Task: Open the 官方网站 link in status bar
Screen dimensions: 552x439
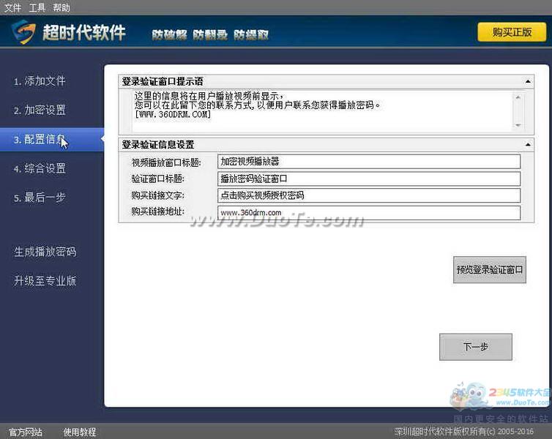Action: pos(26,432)
